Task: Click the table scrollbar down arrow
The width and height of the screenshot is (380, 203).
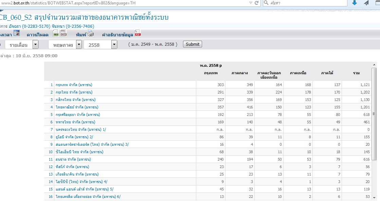Action: point(374,197)
